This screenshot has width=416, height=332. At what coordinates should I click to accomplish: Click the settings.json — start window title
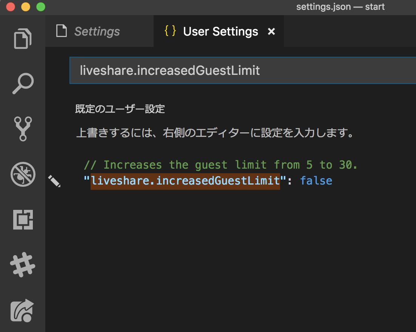point(340,7)
